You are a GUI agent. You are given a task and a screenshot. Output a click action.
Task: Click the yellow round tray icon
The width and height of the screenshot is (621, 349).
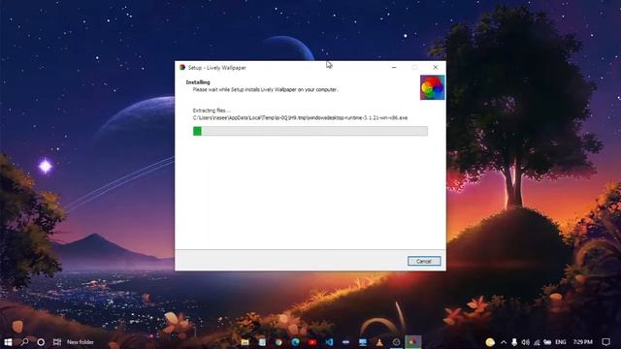click(x=490, y=342)
